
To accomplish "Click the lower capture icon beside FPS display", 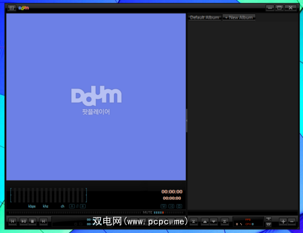I will point(268,224).
